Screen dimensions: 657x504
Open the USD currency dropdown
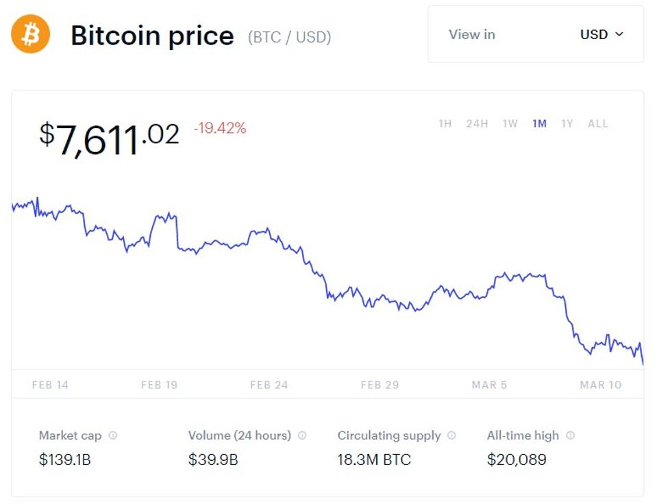(x=602, y=34)
